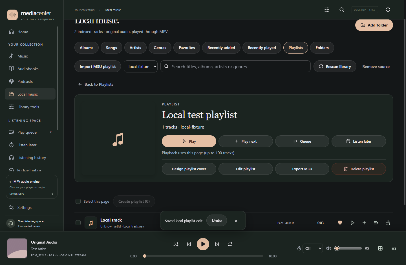This screenshot has width=406, height=265.
Task: Undo the saved playlist edit
Action: point(217,220)
